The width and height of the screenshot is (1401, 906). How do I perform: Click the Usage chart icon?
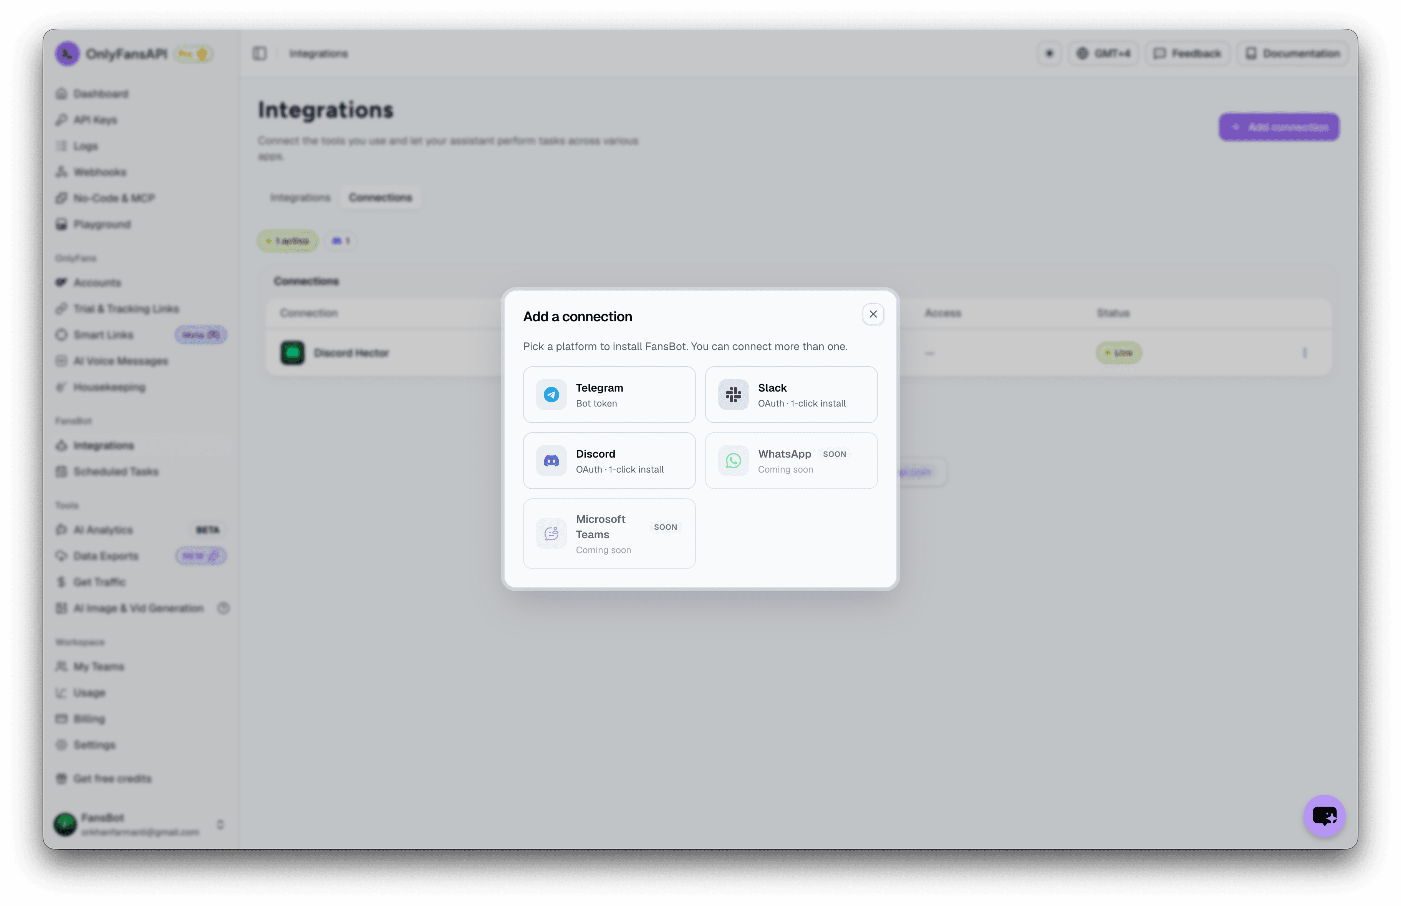click(x=61, y=693)
